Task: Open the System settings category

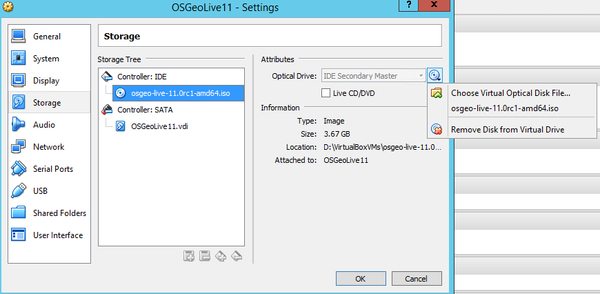Action: [49, 59]
